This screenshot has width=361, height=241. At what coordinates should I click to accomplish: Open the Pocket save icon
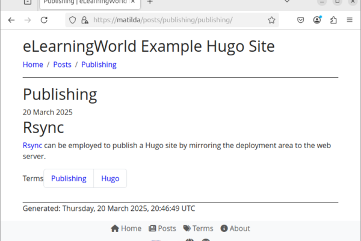[300, 20]
